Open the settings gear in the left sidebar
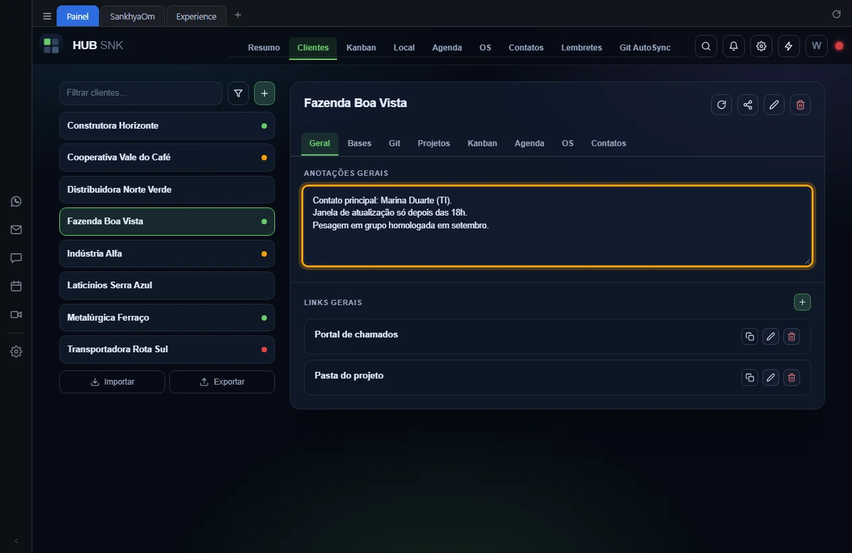This screenshot has width=852, height=553. [16, 352]
